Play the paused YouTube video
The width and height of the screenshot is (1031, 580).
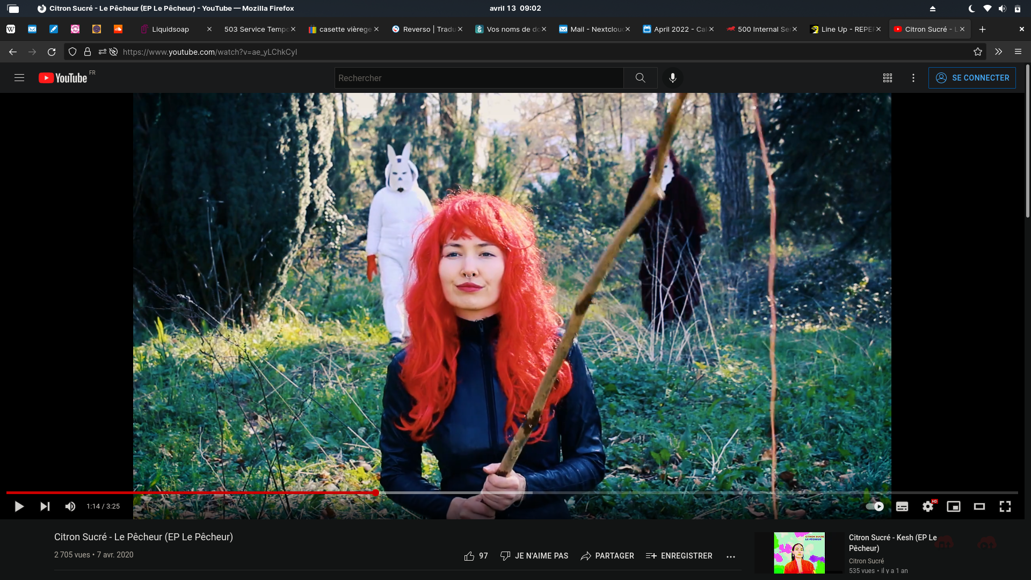click(x=19, y=506)
